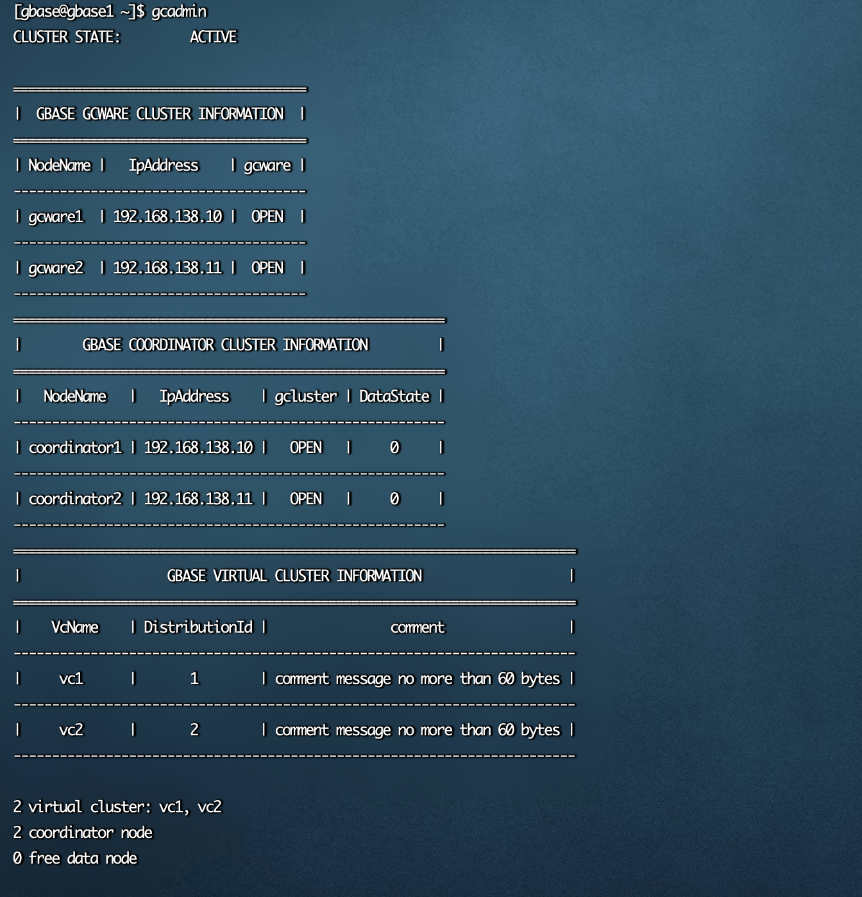Click the DataState "0" value for coordinator1

click(394, 448)
